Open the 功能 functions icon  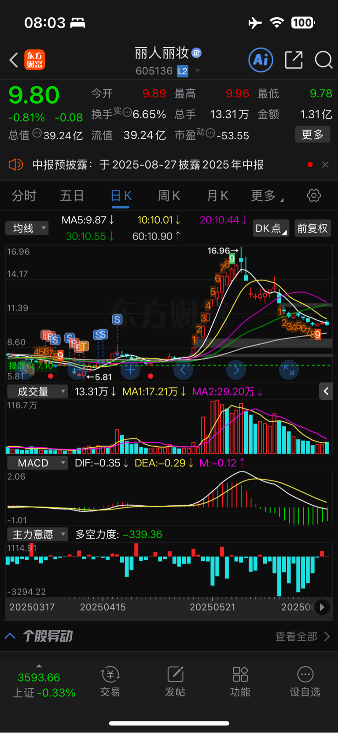coord(240,681)
